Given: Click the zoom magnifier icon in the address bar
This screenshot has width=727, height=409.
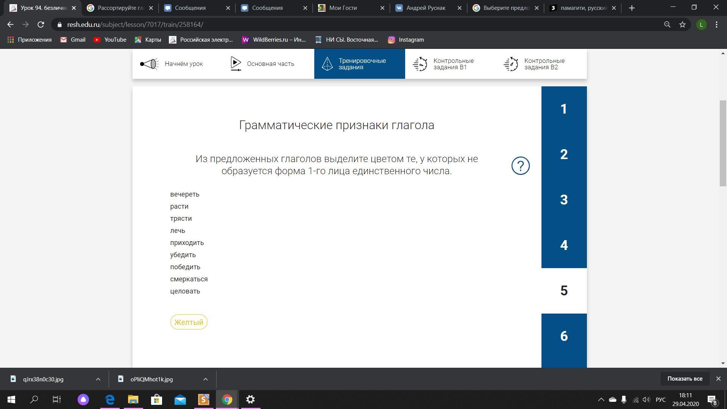Looking at the screenshot, I should (x=667, y=25).
